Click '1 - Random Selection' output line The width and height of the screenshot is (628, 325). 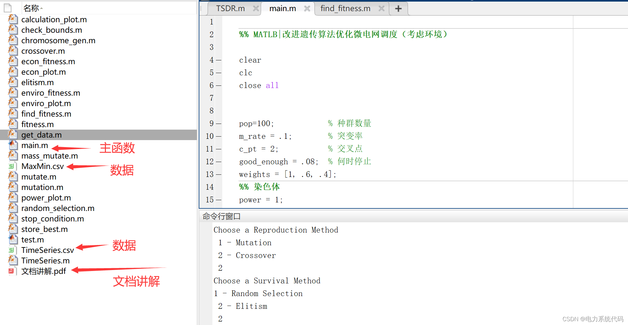coord(258,294)
